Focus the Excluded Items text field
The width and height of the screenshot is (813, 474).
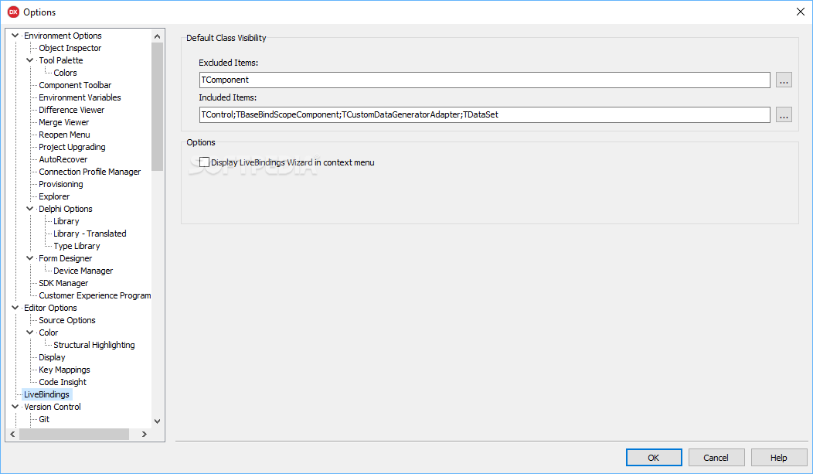485,80
